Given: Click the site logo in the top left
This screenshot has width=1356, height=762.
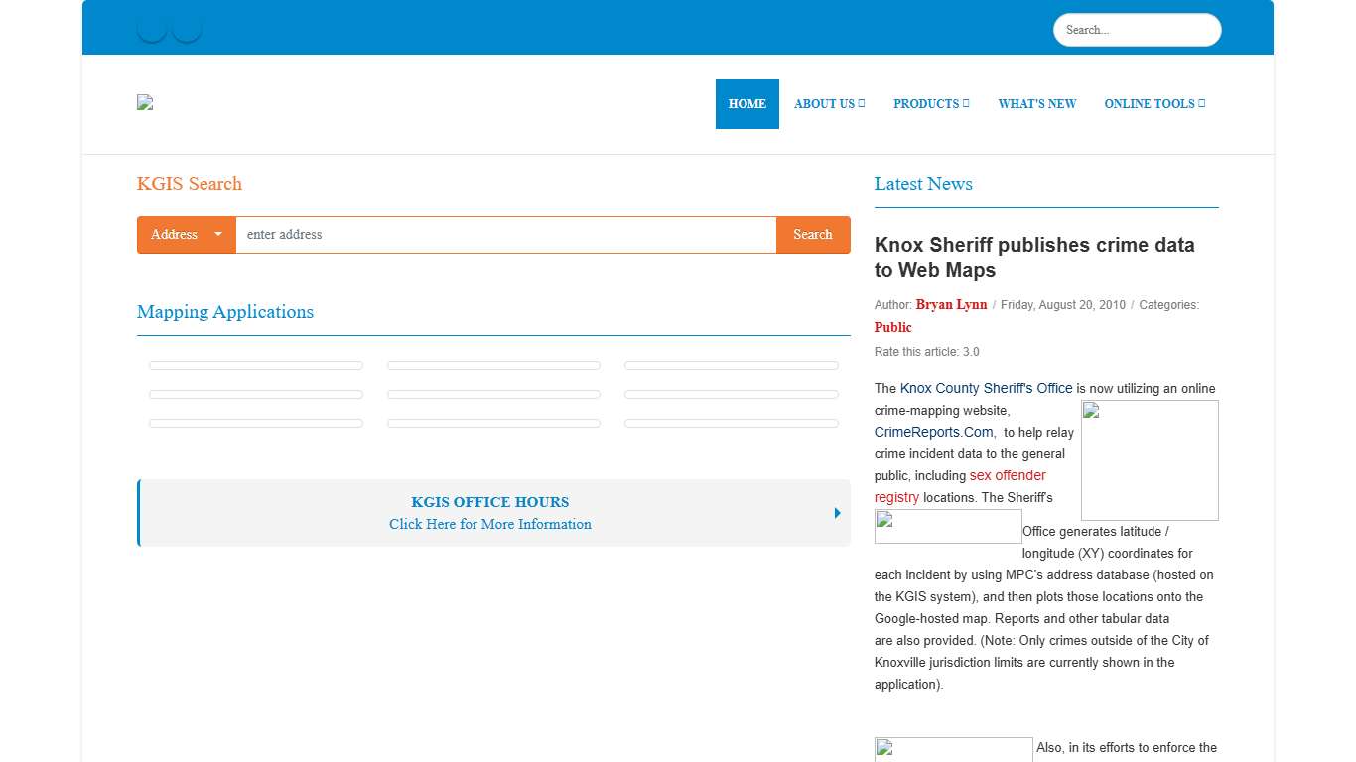Looking at the screenshot, I should (x=144, y=102).
